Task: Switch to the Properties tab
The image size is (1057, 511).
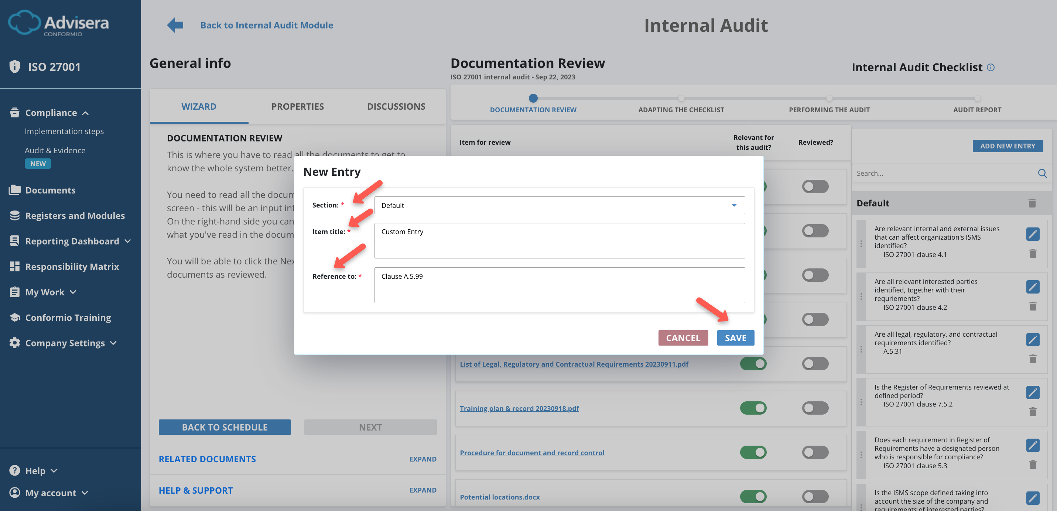Action: [297, 106]
